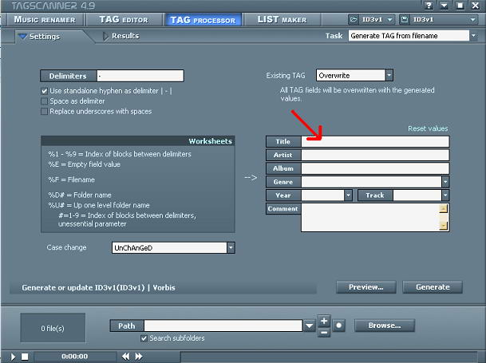The image size is (486, 363).
Task: Open the help question mark icon
Action: point(429,6)
